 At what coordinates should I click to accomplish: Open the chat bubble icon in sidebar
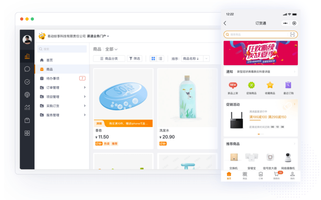pos(27,69)
